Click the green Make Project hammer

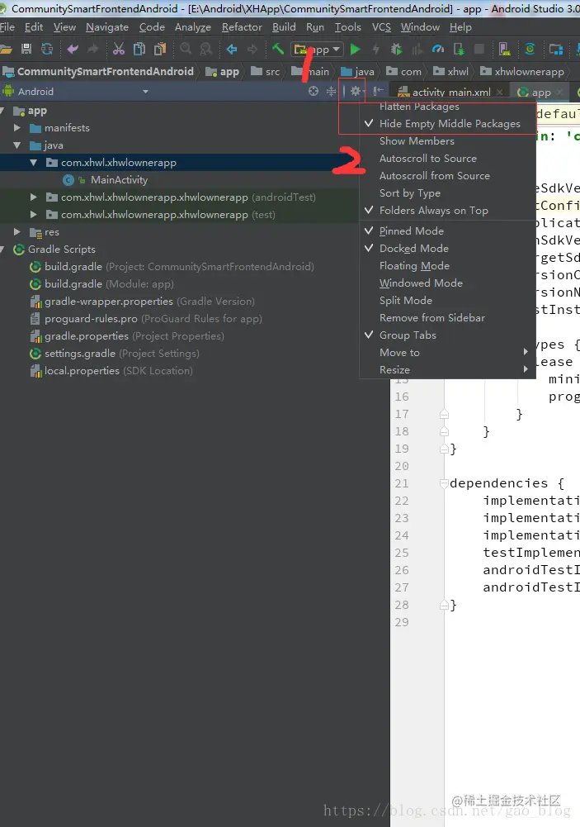click(277, 49)
